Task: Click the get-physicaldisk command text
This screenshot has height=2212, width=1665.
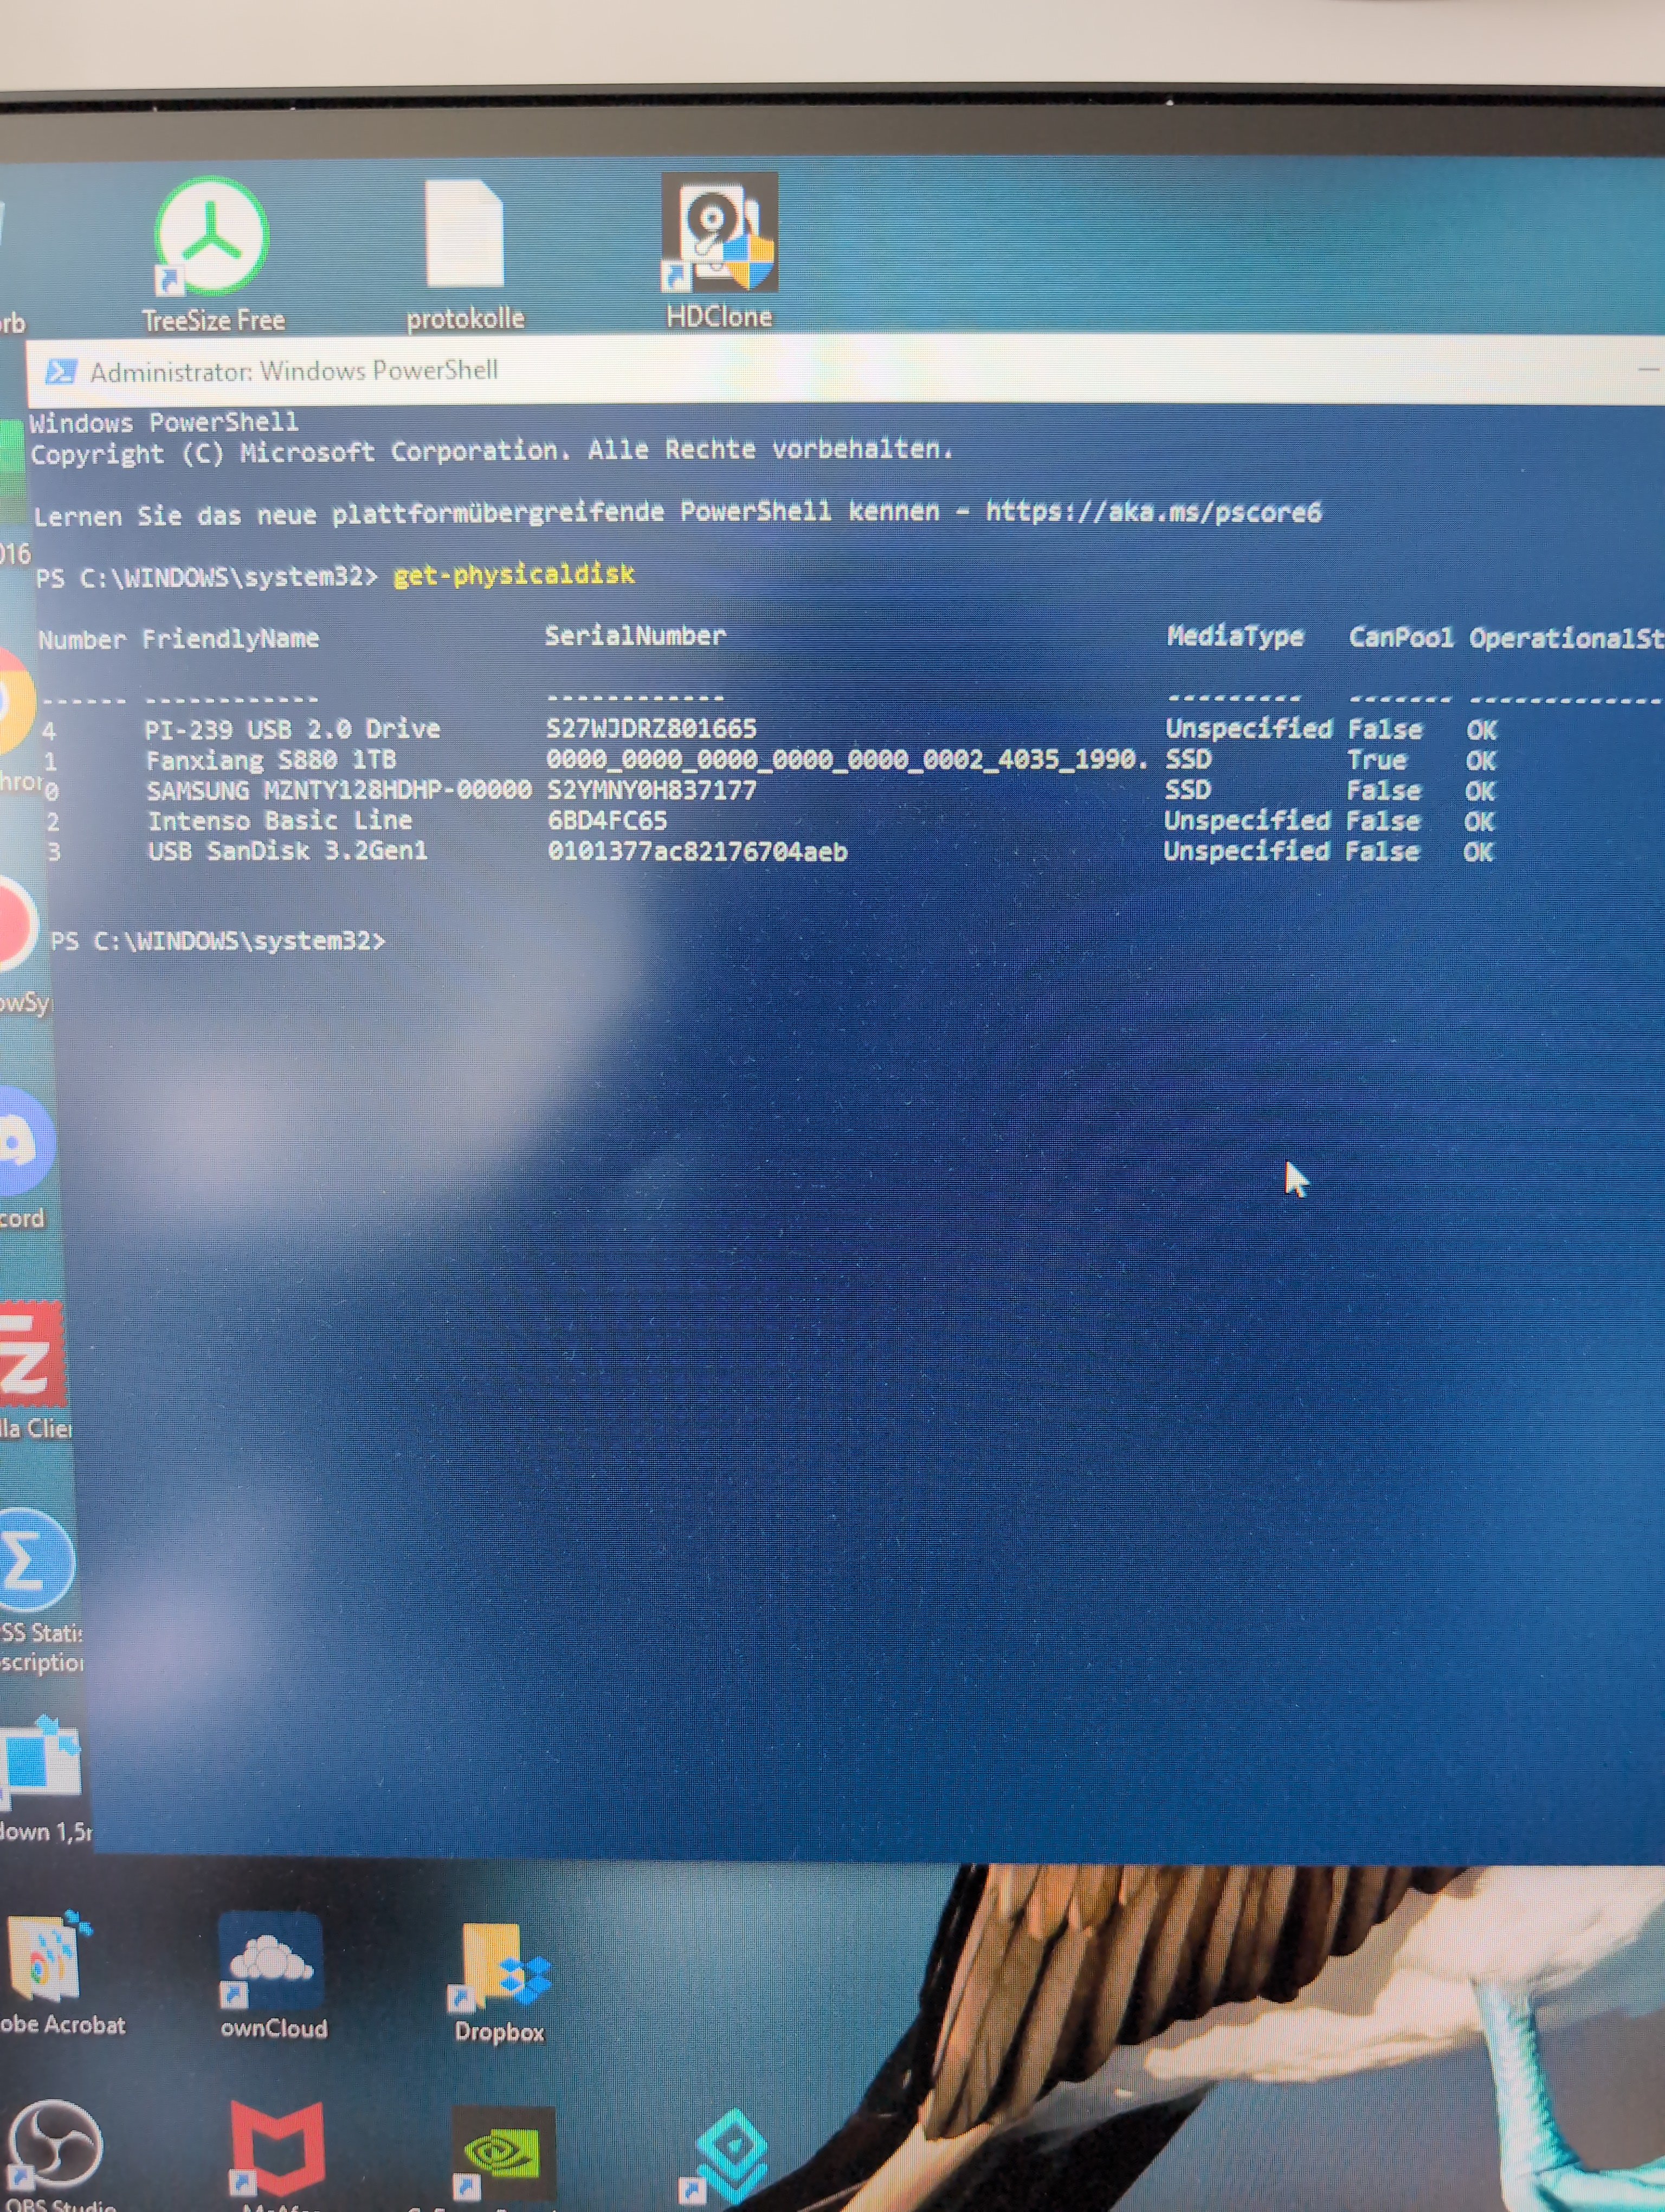Action: pos(514,575)
